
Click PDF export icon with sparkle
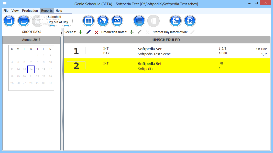(190, 21)
